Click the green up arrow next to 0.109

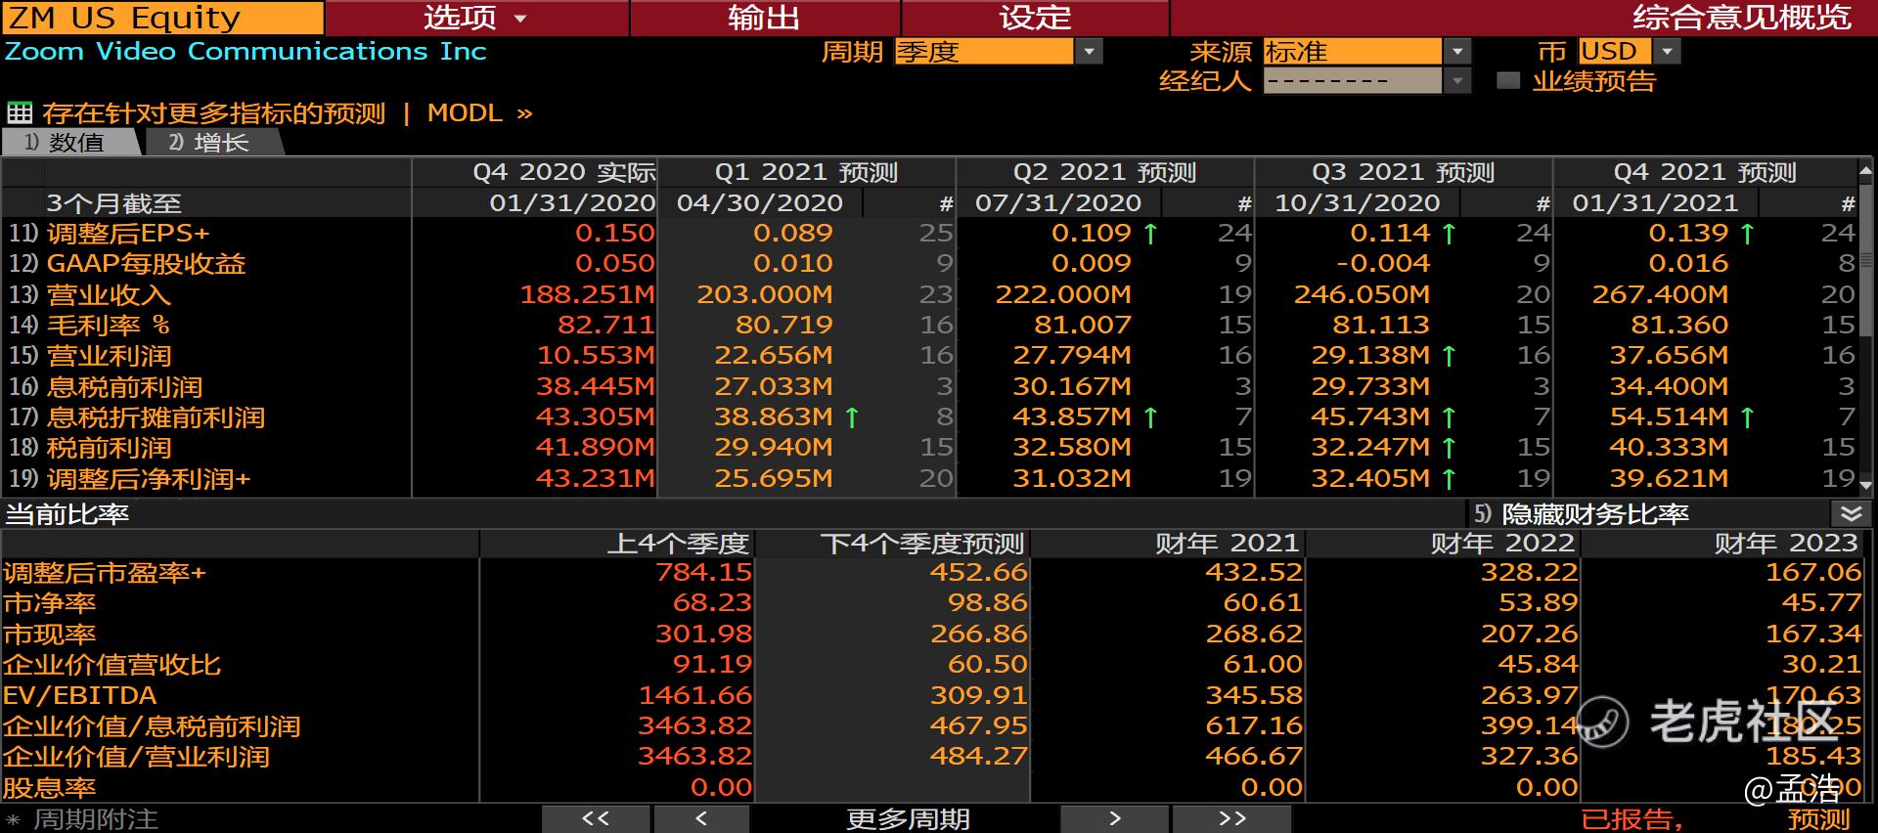click(1150, 234)
